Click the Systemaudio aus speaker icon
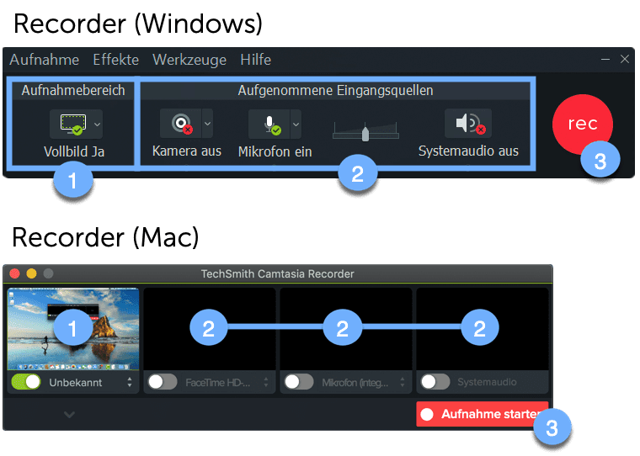640x456 pixels. coord(467,124)
